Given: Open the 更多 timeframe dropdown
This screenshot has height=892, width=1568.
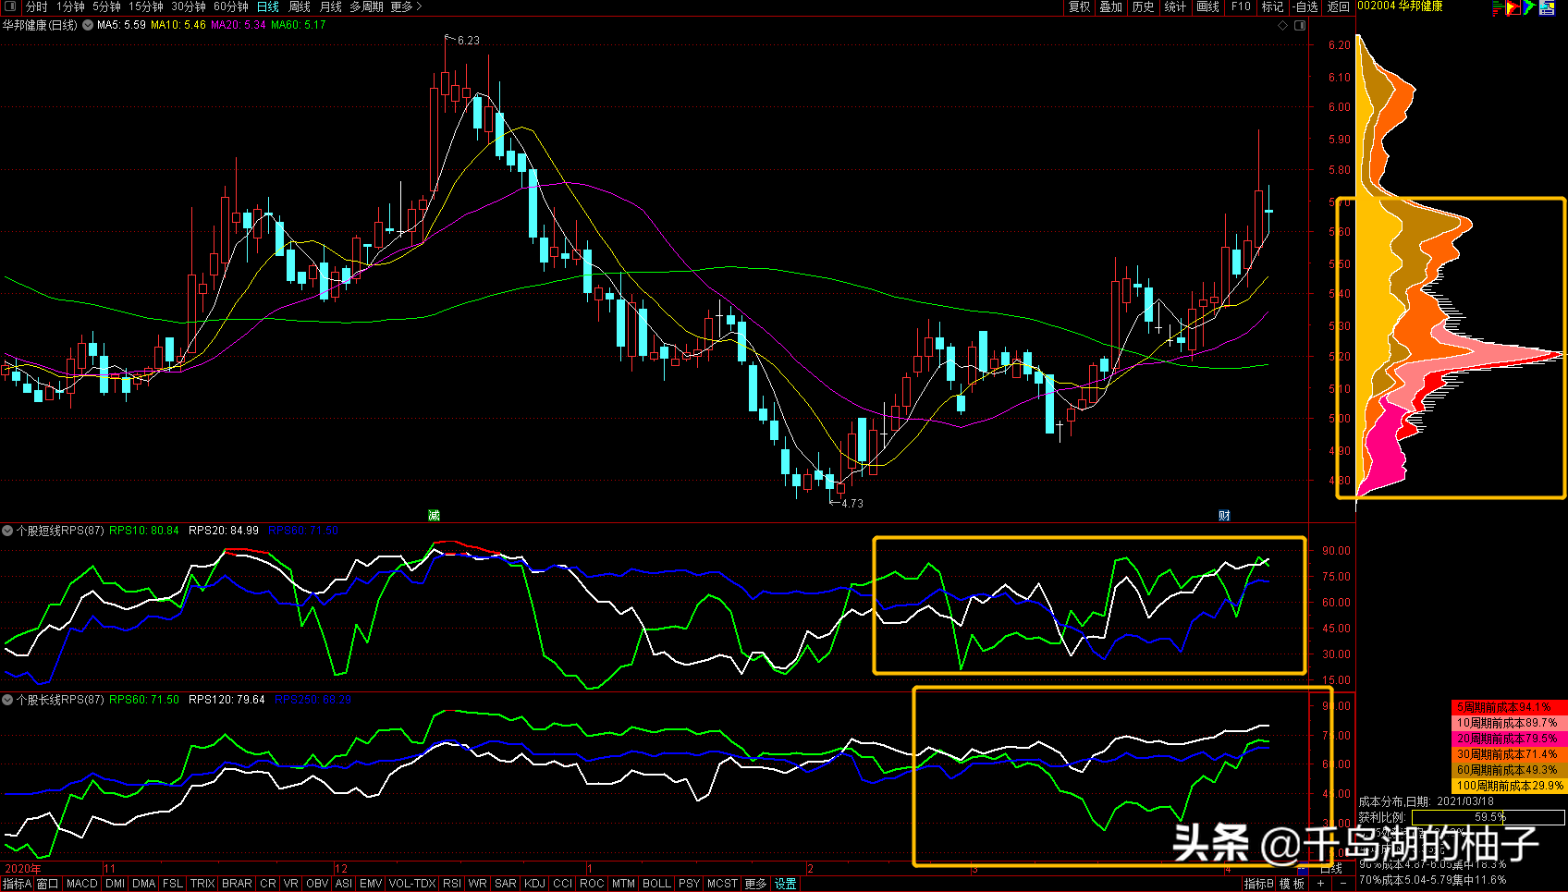Looking at the screenshot, I should (406, 6).
